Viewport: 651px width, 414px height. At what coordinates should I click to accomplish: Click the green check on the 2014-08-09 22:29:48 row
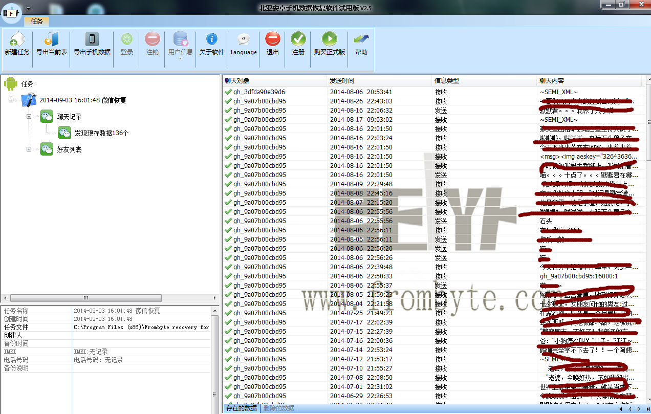pyautogui.click(x=228, y=184)
